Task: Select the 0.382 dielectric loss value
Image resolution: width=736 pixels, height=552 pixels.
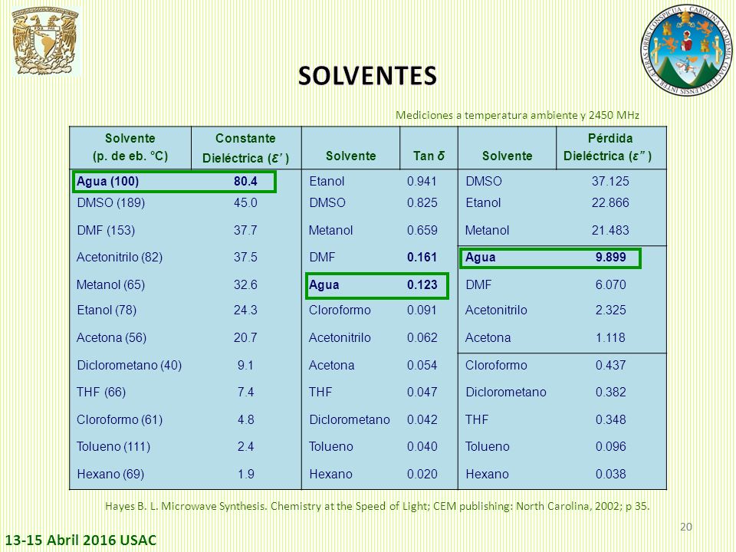Action: 611,392
